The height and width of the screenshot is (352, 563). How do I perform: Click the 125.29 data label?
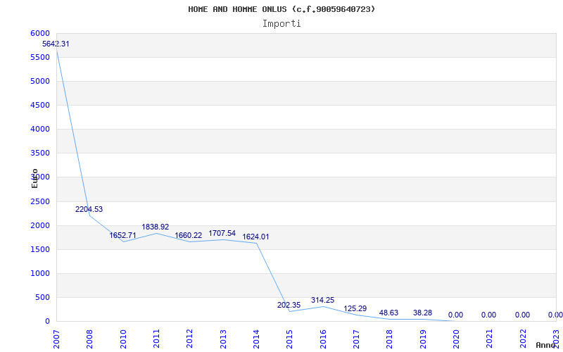coord(355,308)
